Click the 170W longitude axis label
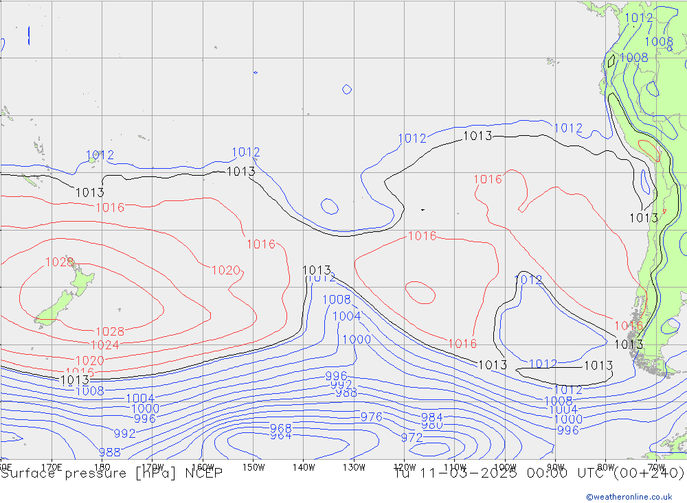 click(153, 467)
